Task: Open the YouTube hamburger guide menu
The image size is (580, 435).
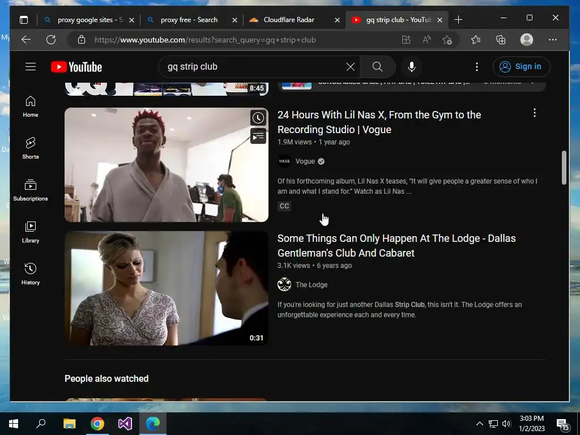Action: coord(31,67)
